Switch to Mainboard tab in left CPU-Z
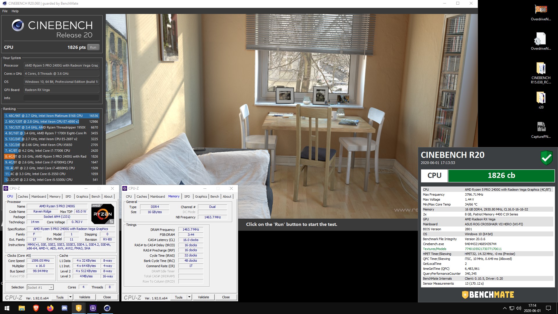558x314 pixels. pos(39,197)
